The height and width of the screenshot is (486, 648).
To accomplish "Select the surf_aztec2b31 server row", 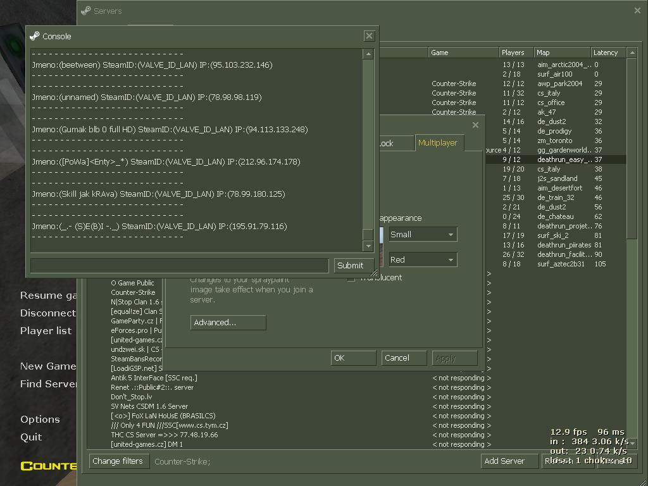I will tap(556, 264).
